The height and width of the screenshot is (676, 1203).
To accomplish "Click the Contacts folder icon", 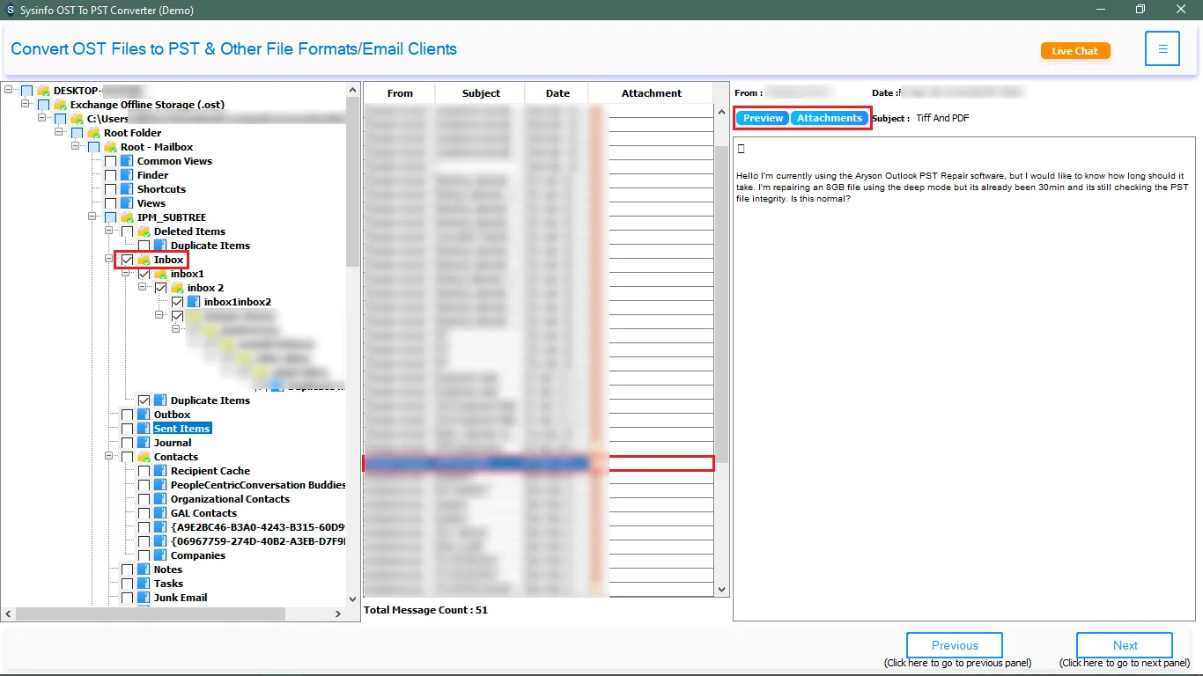I will click(144, 457).
